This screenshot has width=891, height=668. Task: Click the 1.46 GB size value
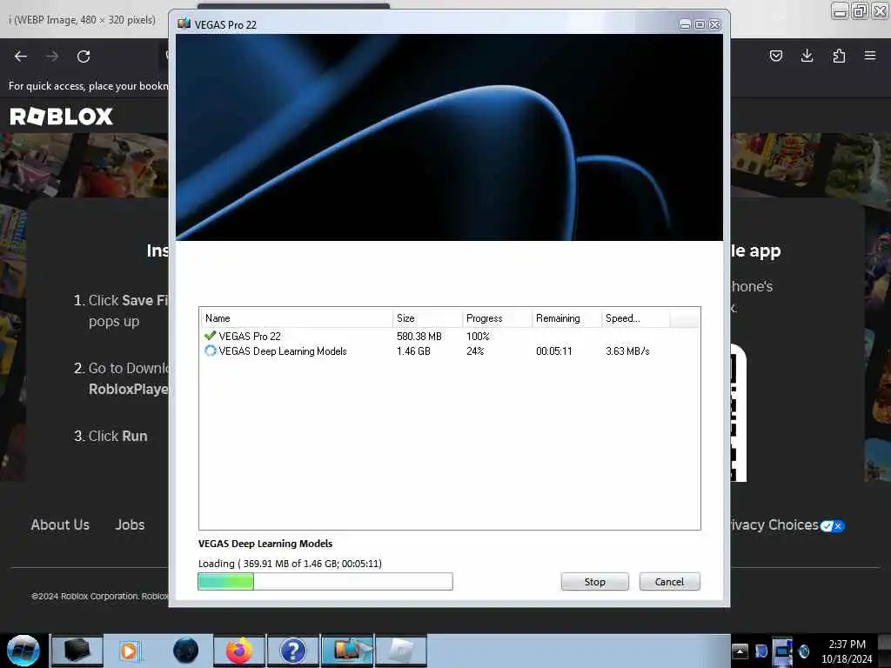pos(413,351)
